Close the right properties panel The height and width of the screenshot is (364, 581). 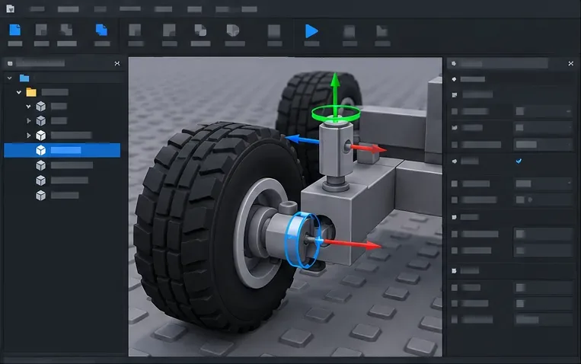click(x=570, y=63)
